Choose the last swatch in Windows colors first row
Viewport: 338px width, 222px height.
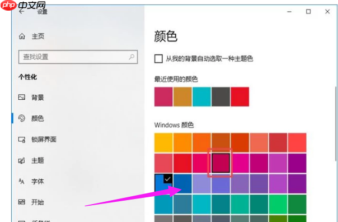click(x=297, y=143)
